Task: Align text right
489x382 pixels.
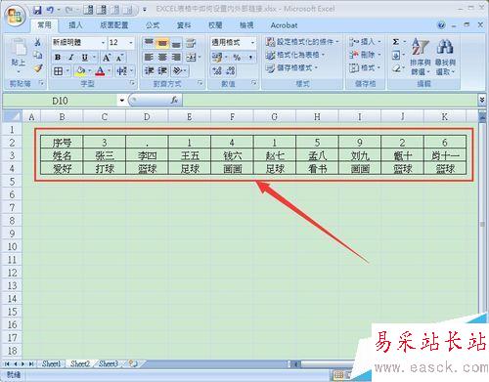Action: point(176,58)
